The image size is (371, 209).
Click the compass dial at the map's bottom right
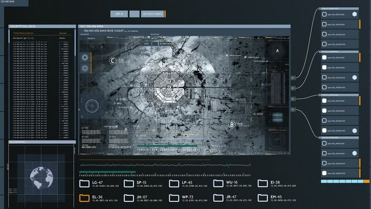(x=277, y=139)
